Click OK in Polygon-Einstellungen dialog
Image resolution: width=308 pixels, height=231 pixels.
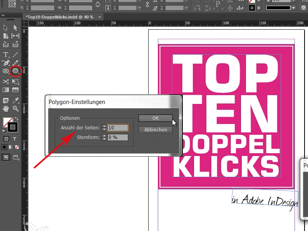pyautogui.click(x=156, y=118)
